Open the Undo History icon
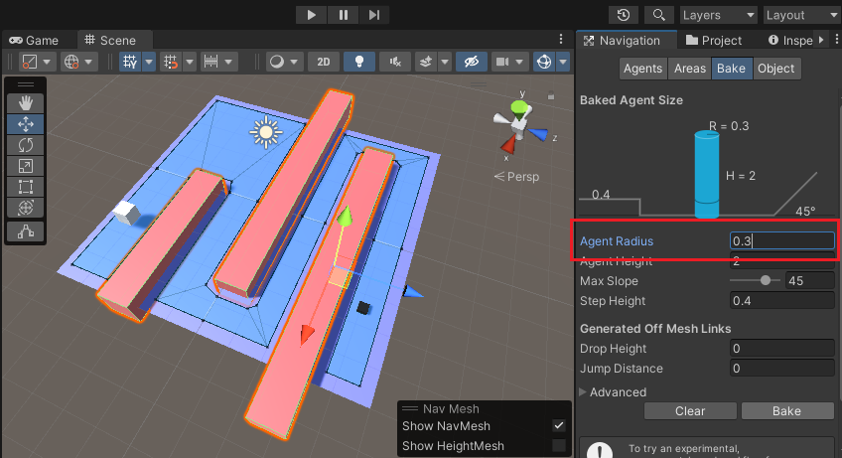 pos(624,15)
